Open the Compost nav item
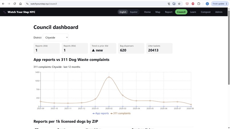The width and height of the screenshot is (230, 129). [x=205, y=12]
